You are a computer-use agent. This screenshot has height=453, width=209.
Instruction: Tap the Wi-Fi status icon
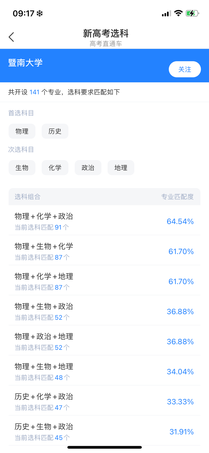pyautogui.click(x=178, y=13)
